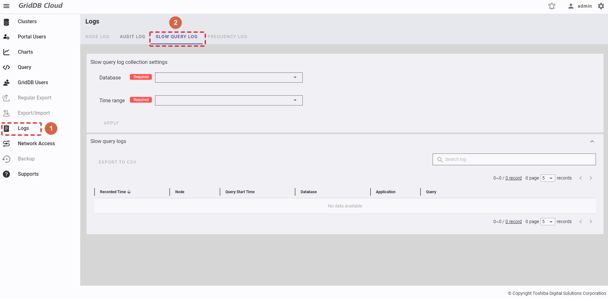Open settings via the gear icon
The width and height of the screenshot is (608, 299).
pos(601,6)
